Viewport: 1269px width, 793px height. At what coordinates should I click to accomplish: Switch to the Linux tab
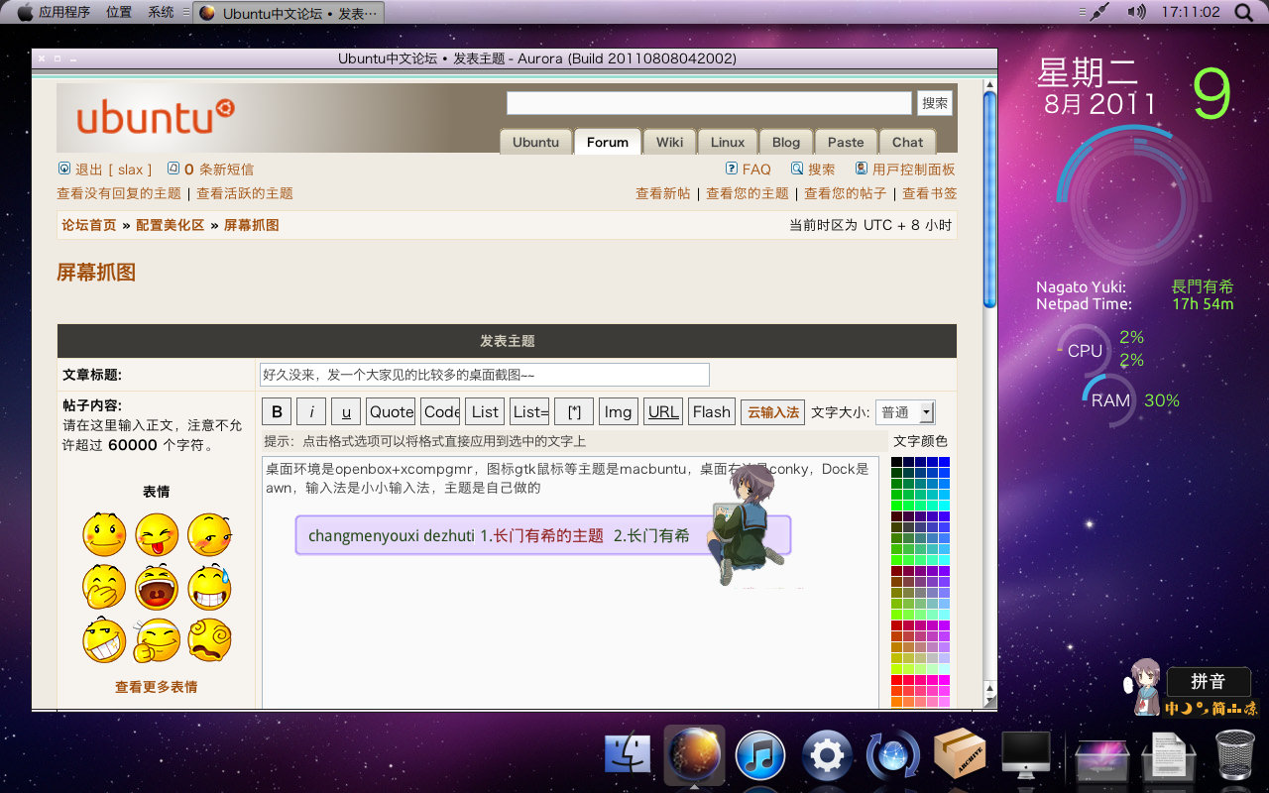[728, 142]
